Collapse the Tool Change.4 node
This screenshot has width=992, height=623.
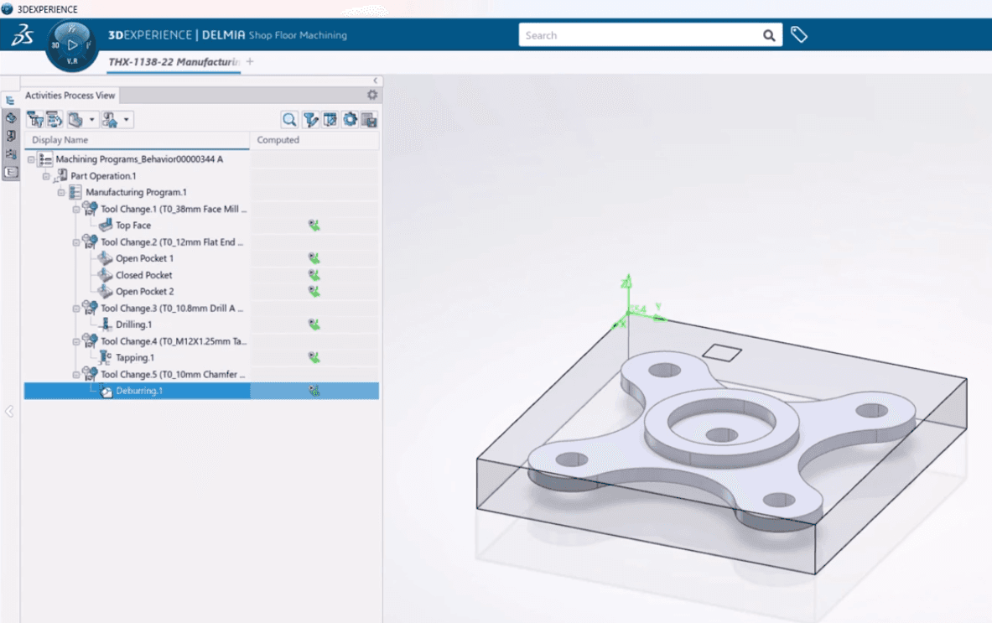click(x=76, y=341)
